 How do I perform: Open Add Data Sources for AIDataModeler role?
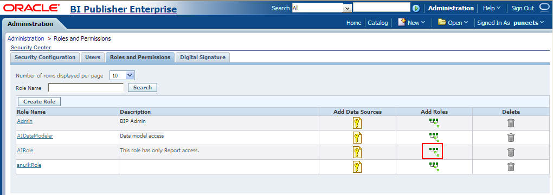pyautogui.click(x=357, y=138)
